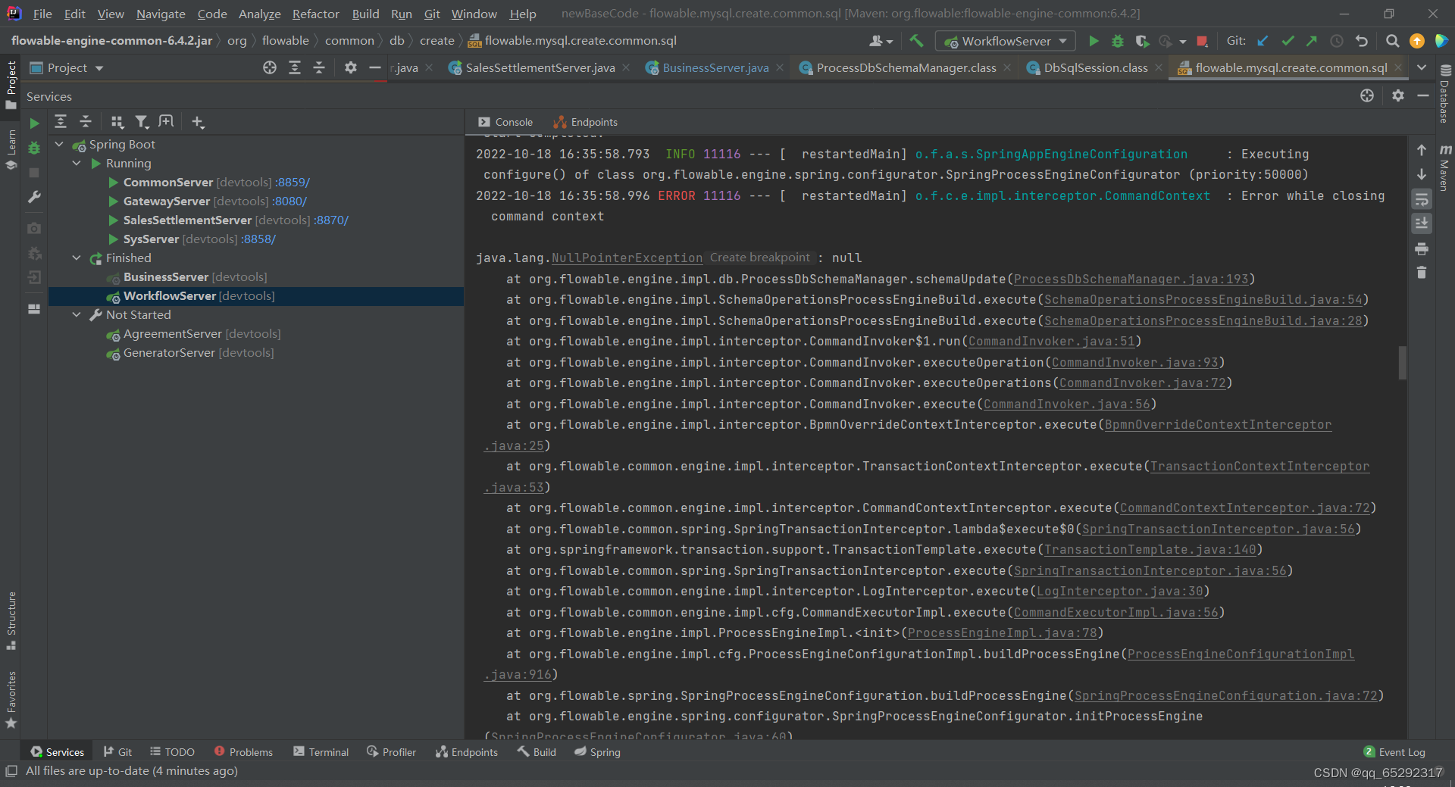Commit changes with the green checkmark icon
This screenshot has width=1455, height=787.
point(1288,41)
